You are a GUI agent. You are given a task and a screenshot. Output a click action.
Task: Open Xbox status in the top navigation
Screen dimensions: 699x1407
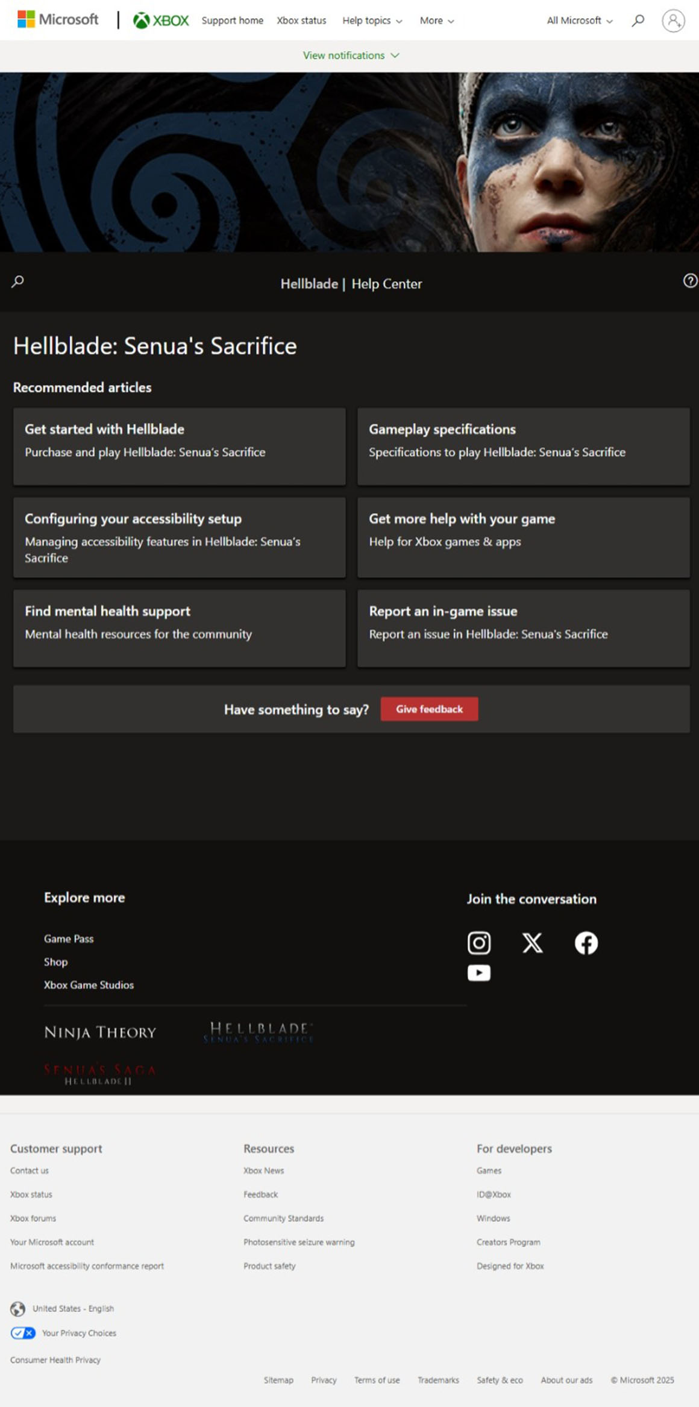tap(301, 20)
